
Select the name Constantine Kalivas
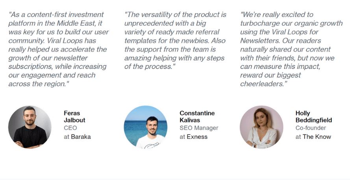pyautogui.click(x=197, y=117)
